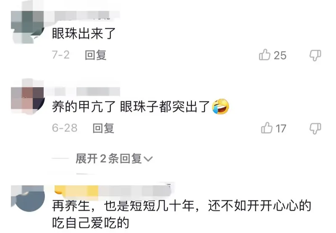Select the comment 养的甲亢了 眼珠子都突出了
Image resolution: width=336 pixels, height=233 pixels.
141,107
